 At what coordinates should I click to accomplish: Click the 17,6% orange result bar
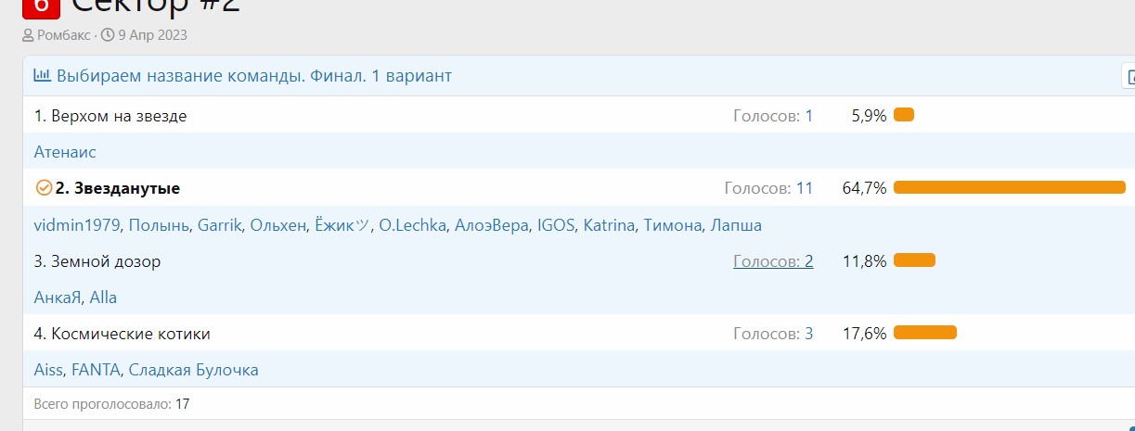pyautogui.click(x=924, y=334)
